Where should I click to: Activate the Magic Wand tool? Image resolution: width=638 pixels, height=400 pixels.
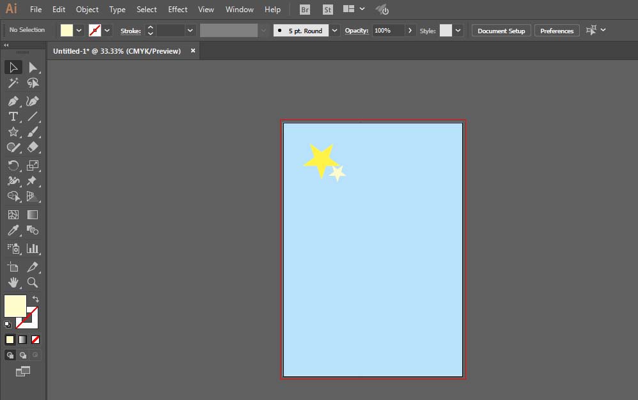[x=13, y=83]
